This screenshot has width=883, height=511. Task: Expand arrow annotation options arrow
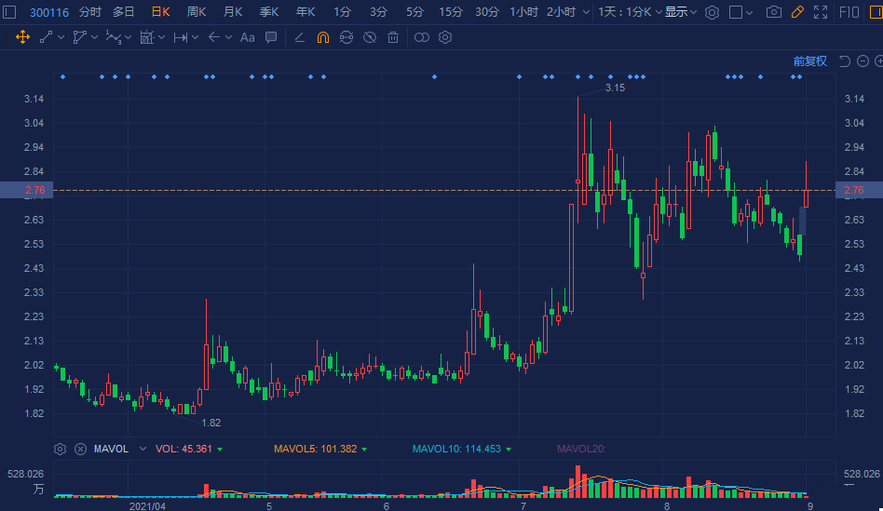(x=228, y=37)
